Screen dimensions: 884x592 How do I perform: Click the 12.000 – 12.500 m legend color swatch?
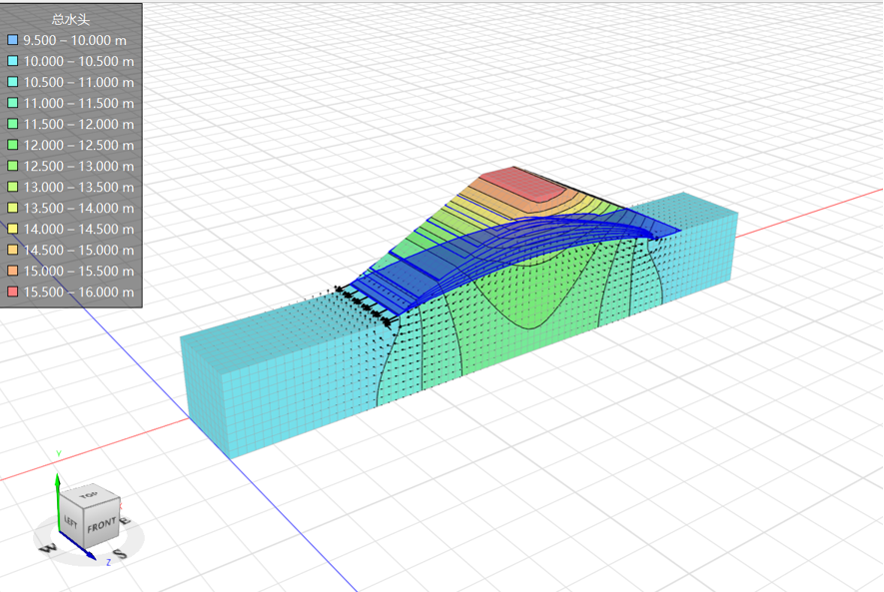pos(12,145)
